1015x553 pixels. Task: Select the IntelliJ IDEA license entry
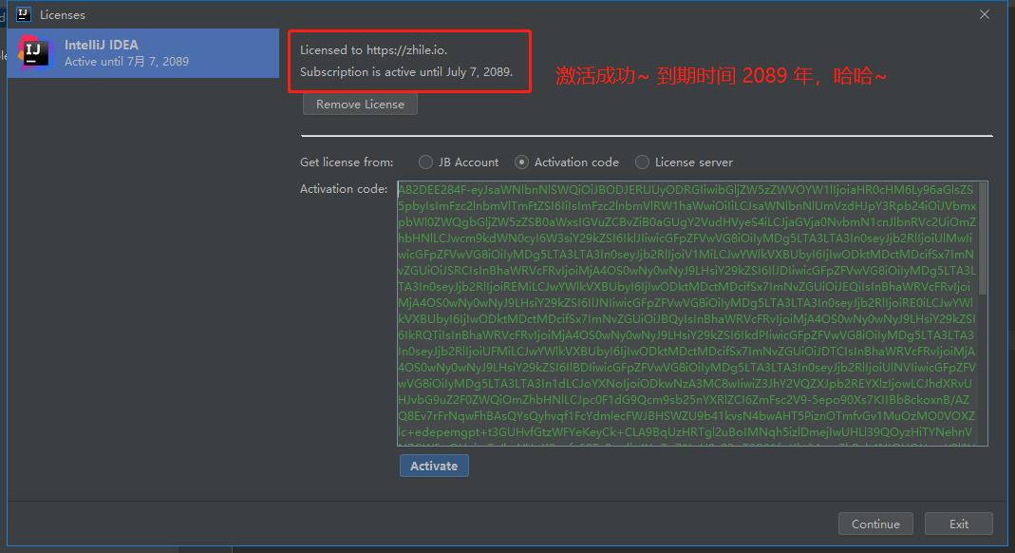click(143, 53)
